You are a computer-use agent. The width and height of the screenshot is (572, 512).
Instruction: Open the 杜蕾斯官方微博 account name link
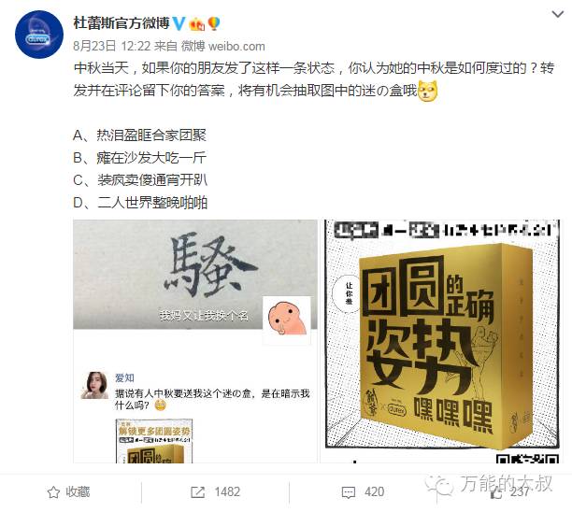[122, 23]
